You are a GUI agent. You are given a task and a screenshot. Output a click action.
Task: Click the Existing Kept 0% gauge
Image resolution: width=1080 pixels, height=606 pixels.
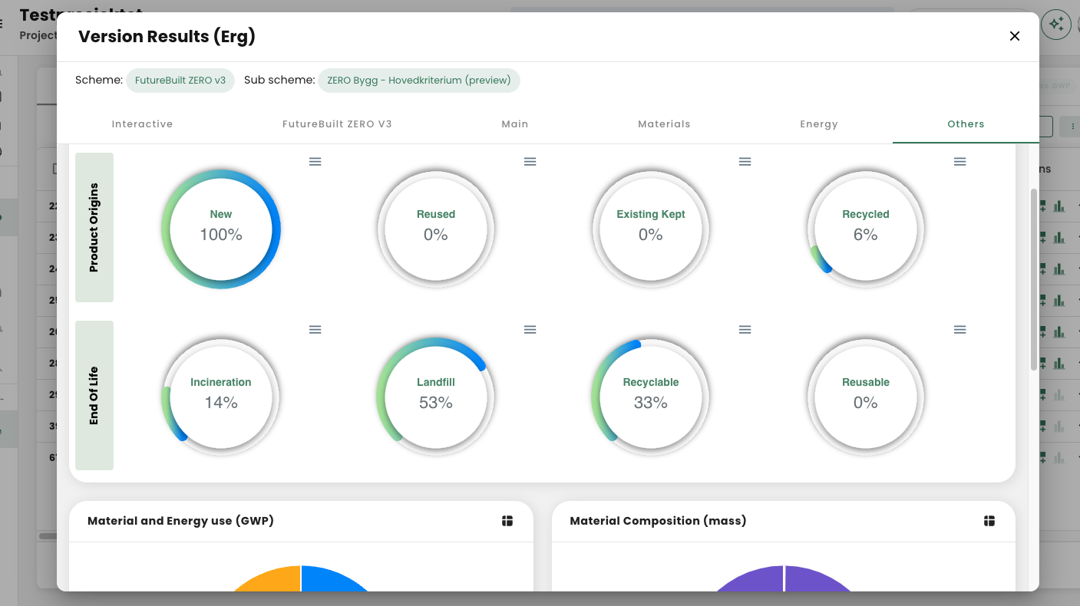[x=651, y=229]
